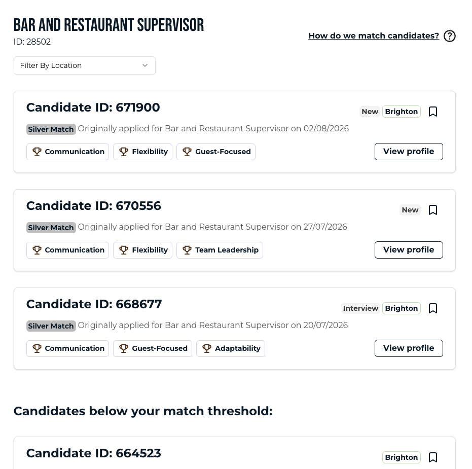The image size is (472, 469).
Task: Click the Filter By Location chevron arrow
Action: click(145, 65)
